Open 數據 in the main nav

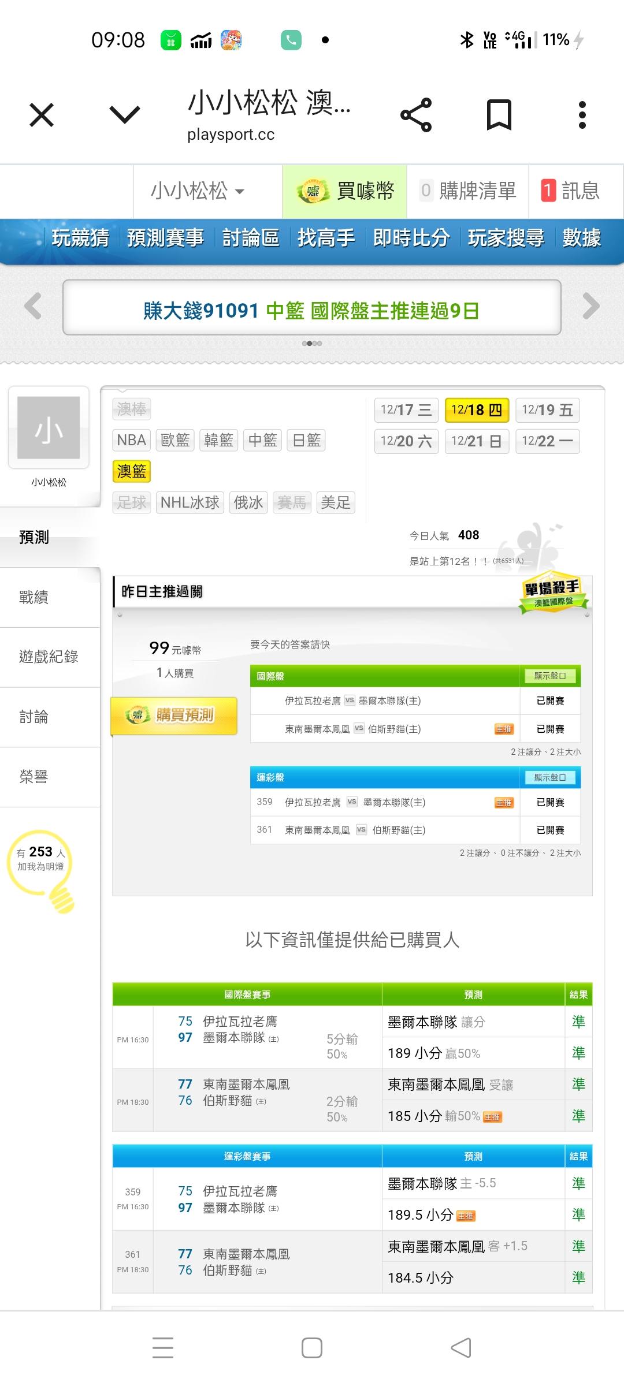[x=582, y=238]
